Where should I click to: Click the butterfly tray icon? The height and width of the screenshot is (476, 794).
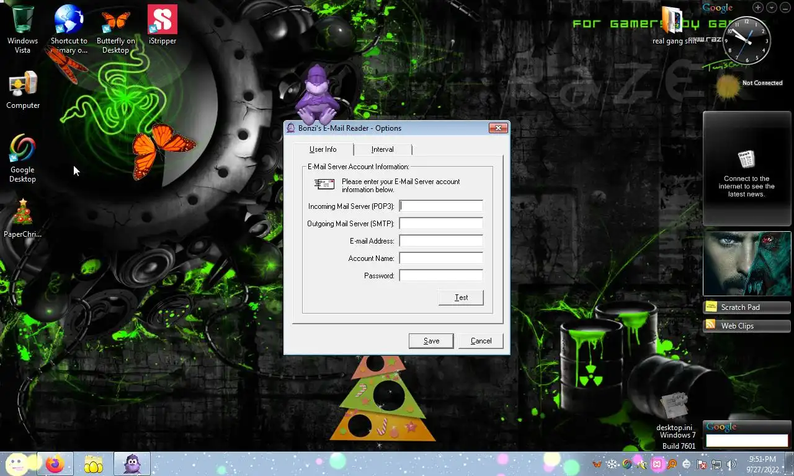tap(597, 464)
